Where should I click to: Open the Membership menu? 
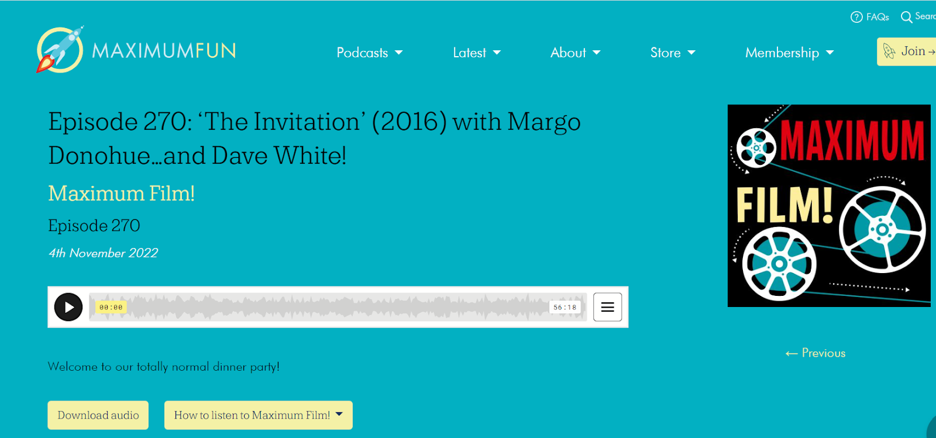pos(790,53)
